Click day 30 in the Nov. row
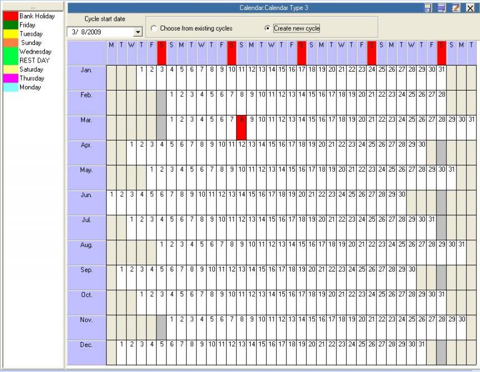The width and height of the screenshot is (480, 372). 461,328
